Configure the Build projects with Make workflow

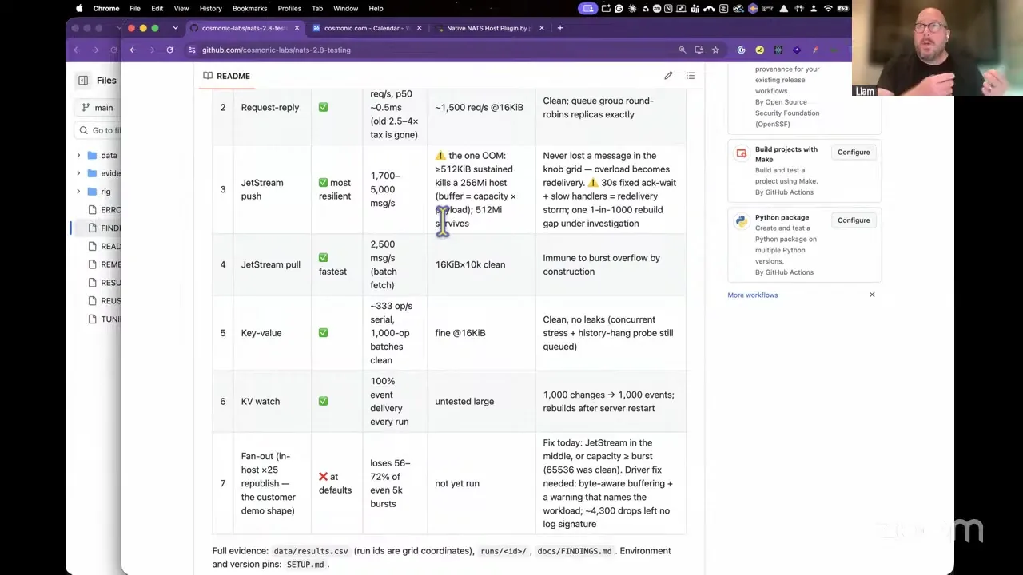(854, 152)
